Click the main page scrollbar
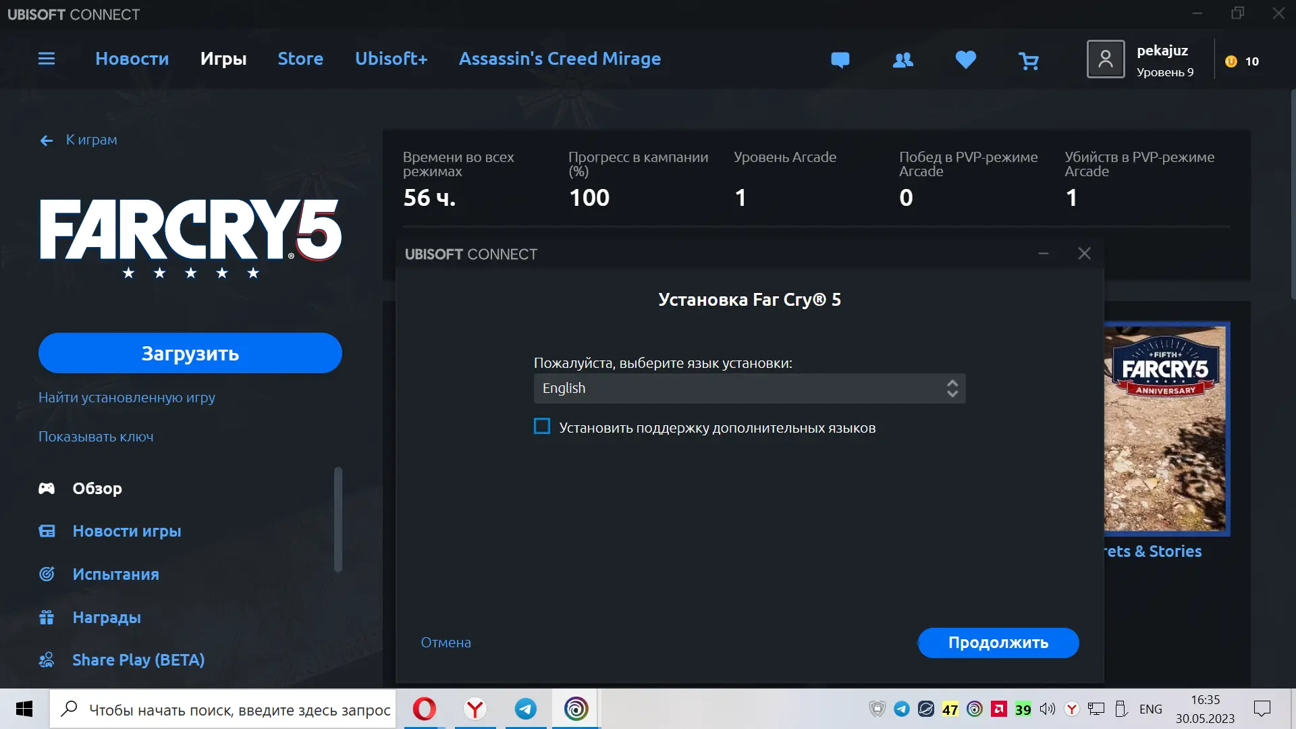The width and height of the screenshot is (1296, 729). click(x=1293, y=196)
